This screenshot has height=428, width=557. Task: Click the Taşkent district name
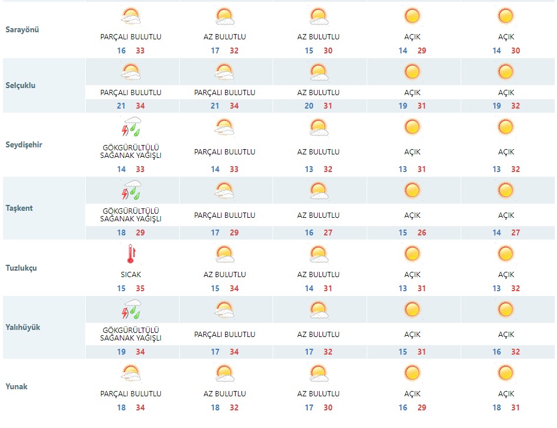[19, 208]
